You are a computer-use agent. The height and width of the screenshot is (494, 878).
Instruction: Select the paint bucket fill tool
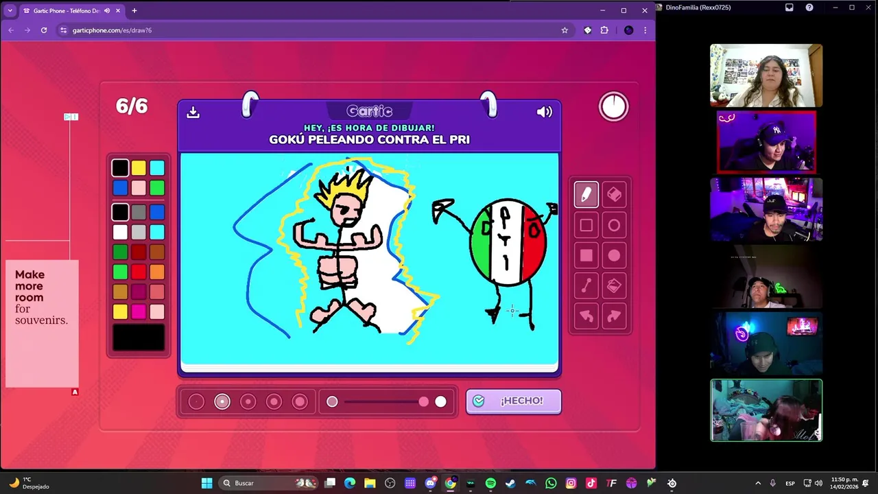pos(614,286)
